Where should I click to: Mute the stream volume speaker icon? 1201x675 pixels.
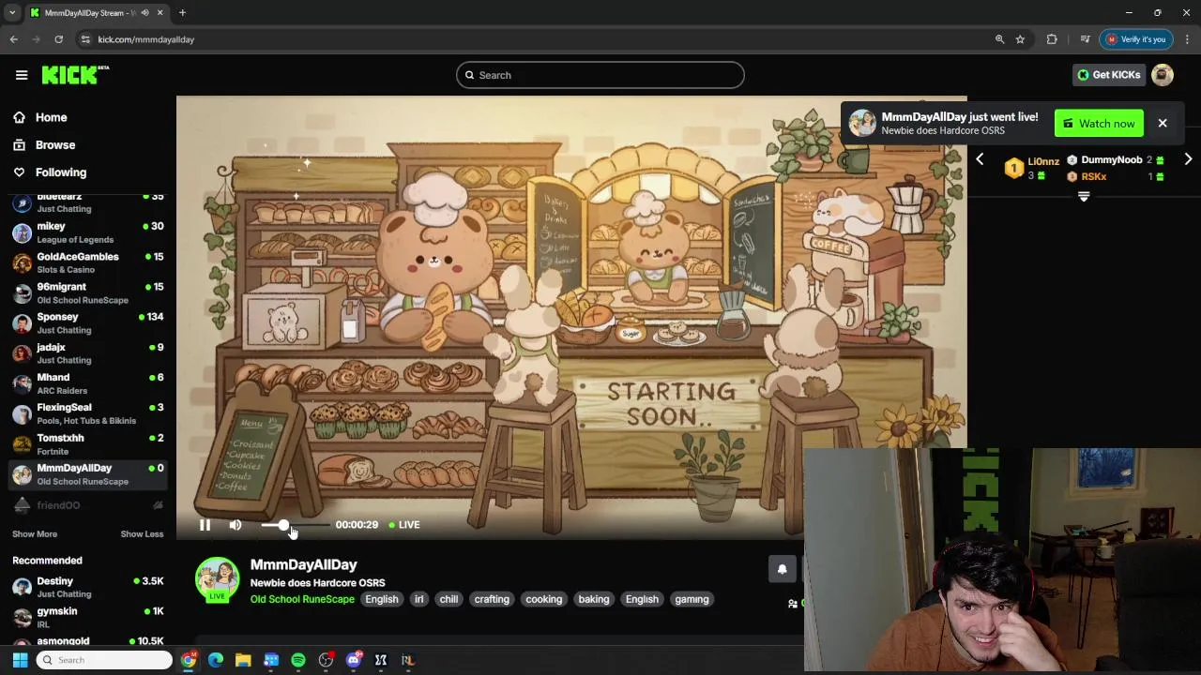pos(236,525)
